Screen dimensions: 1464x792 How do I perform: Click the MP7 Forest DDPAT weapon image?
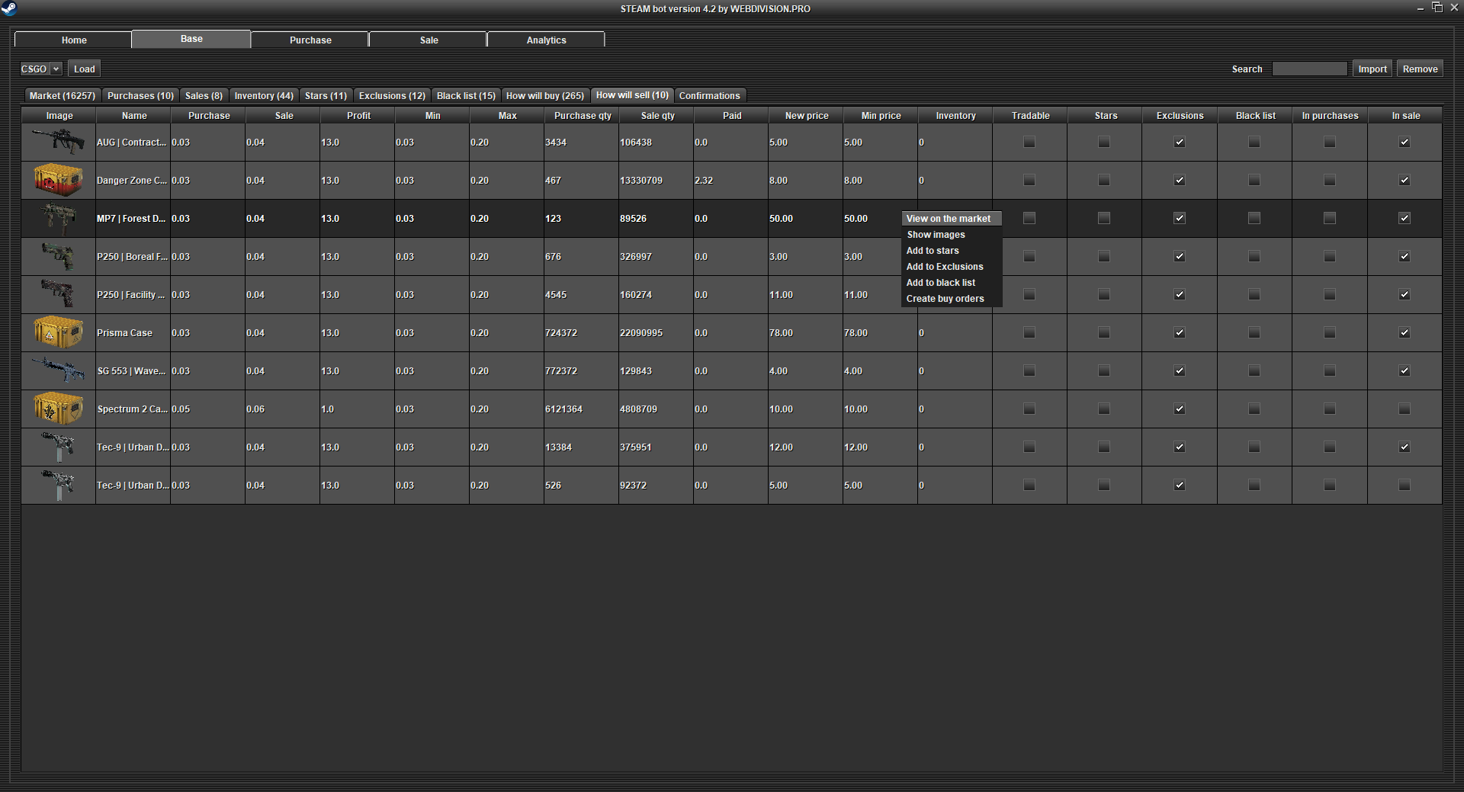click(58, 218)
